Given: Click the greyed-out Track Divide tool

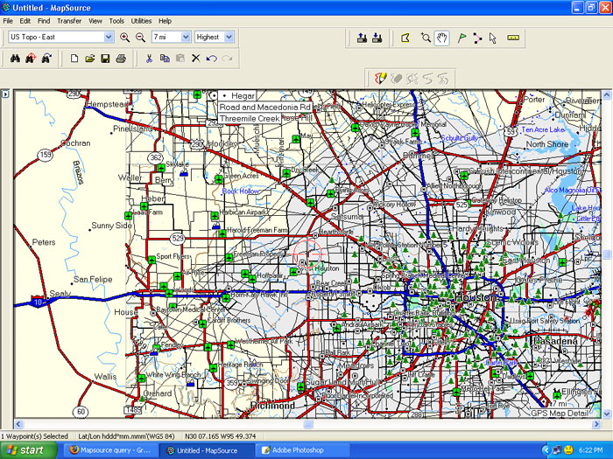Looking at the screenshot, I should coord(412,79).
